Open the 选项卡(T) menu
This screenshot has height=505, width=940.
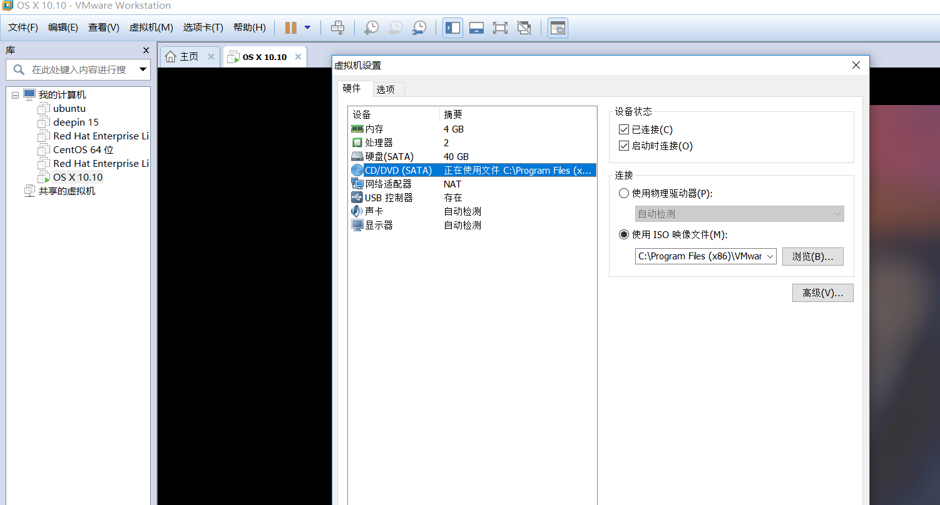pos(203,27)
